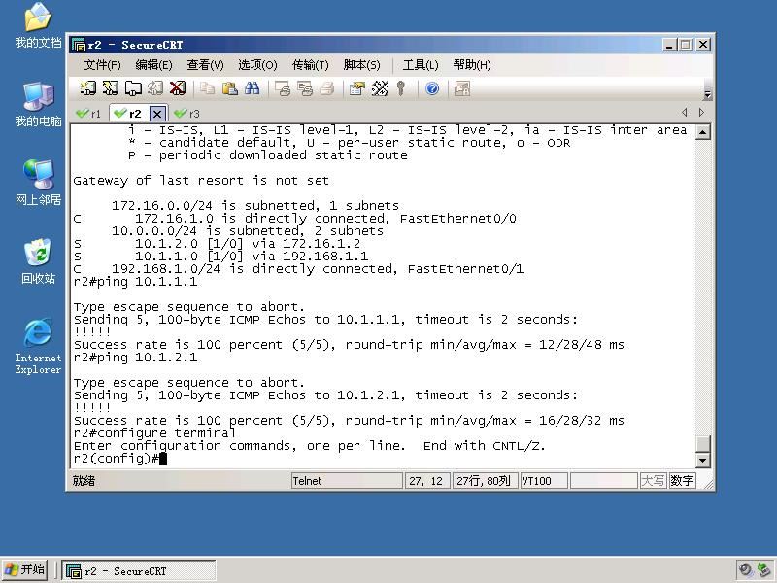Open the 传输(T) menu

[x=310, y=65]
